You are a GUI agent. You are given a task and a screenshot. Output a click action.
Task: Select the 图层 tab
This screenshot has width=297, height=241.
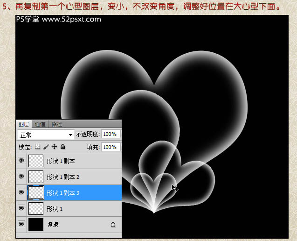(24, 124)
